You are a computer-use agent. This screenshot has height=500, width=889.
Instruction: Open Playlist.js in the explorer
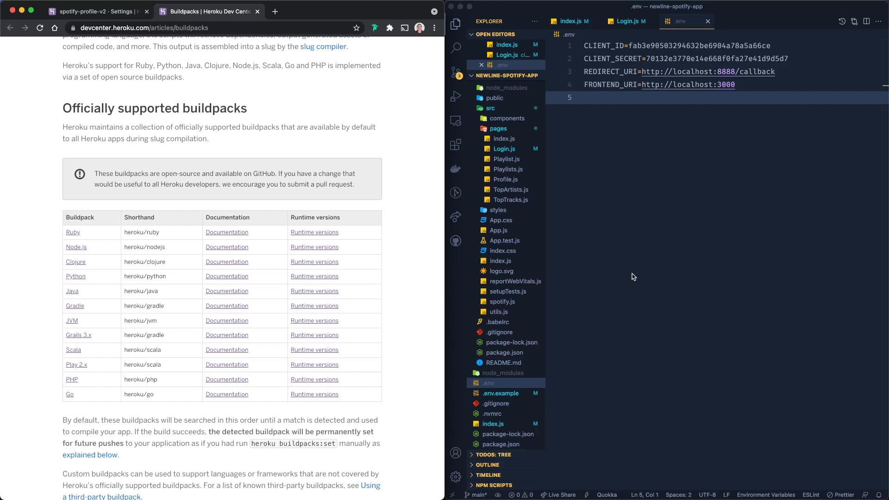tap(506, 159)
